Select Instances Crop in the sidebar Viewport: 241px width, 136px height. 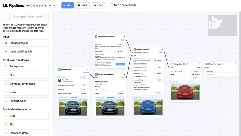click(26, 133)
